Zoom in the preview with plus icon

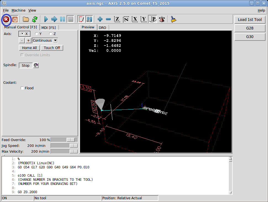(100, 19)
